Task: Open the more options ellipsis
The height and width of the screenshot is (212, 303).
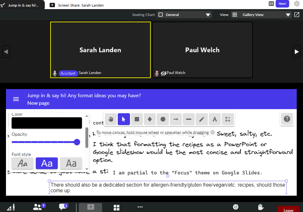Action: click(140, 207)
